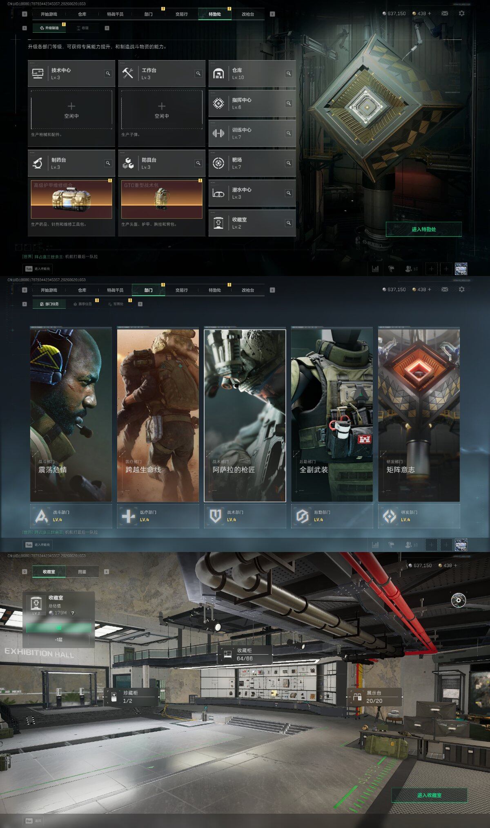The width and height of the screenshot is (490, 828).
Task: Open mail envelope on the 部门 screen
Action: pos(445,289)
